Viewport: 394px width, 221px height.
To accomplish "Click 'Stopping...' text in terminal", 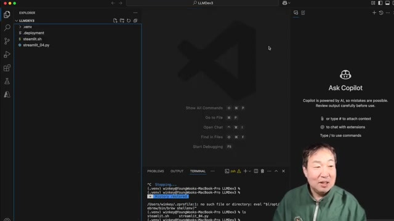I will [x=166, y=185].
